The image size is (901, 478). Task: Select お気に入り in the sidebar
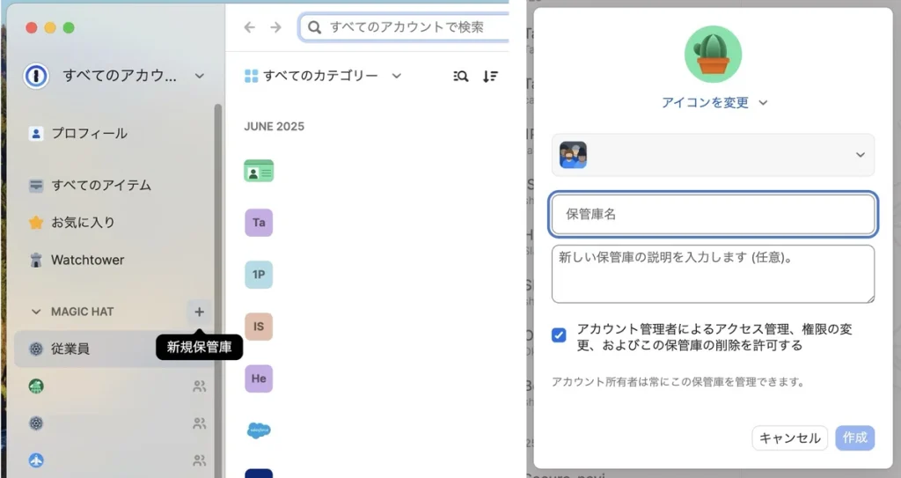83,223
